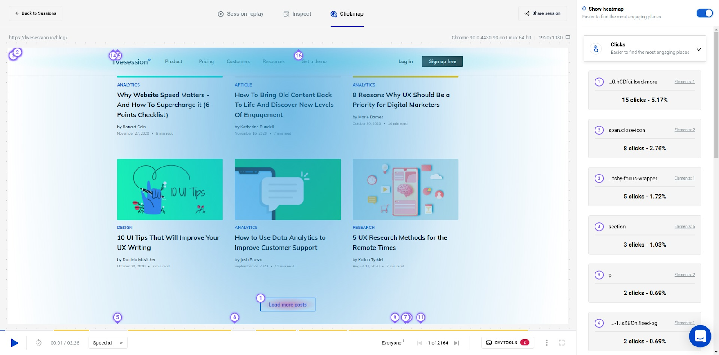This screenshot has height=355, width=719.
Task: Click the session progress timeline bar
Action: point(288,330)
